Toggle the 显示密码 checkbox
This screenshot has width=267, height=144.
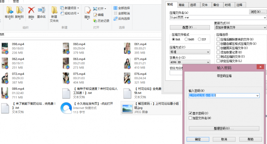(190, 113)
